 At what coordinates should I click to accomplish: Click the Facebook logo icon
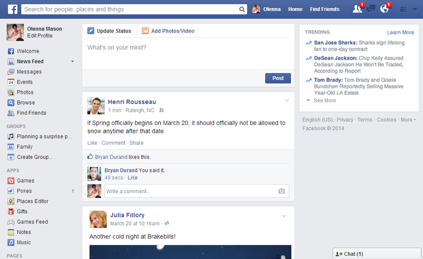pyautogui.click(x=12, y=9)
